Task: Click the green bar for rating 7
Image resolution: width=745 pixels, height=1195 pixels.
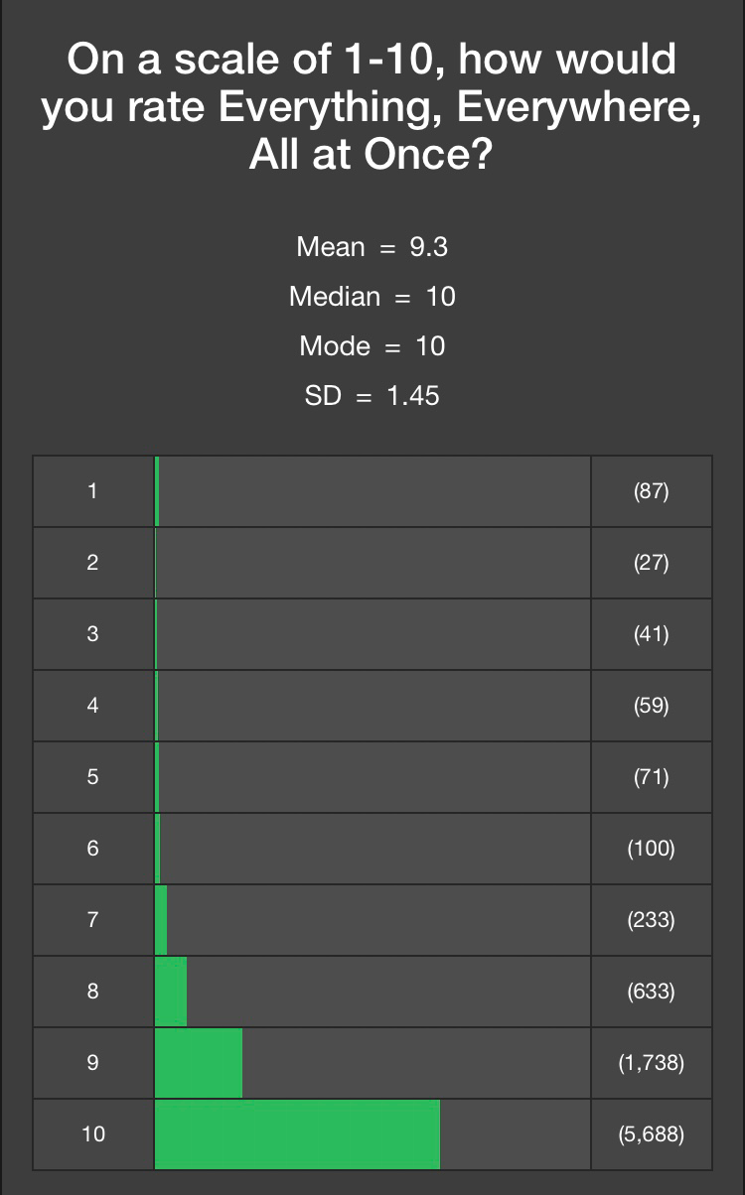Action: [161, 919]
